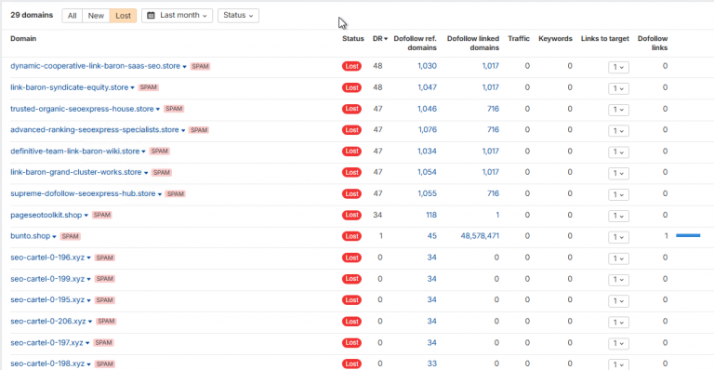Click the Dofollow linked domains header
714x370 pixels.
coord(473,44)
